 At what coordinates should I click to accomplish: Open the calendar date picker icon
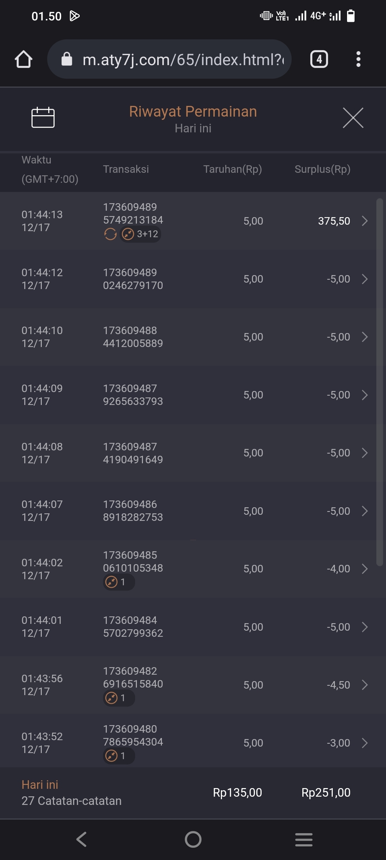pyautogui.click(x=43, y=117)
